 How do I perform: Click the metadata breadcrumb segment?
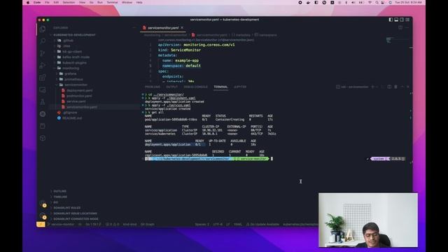(241, 35)
